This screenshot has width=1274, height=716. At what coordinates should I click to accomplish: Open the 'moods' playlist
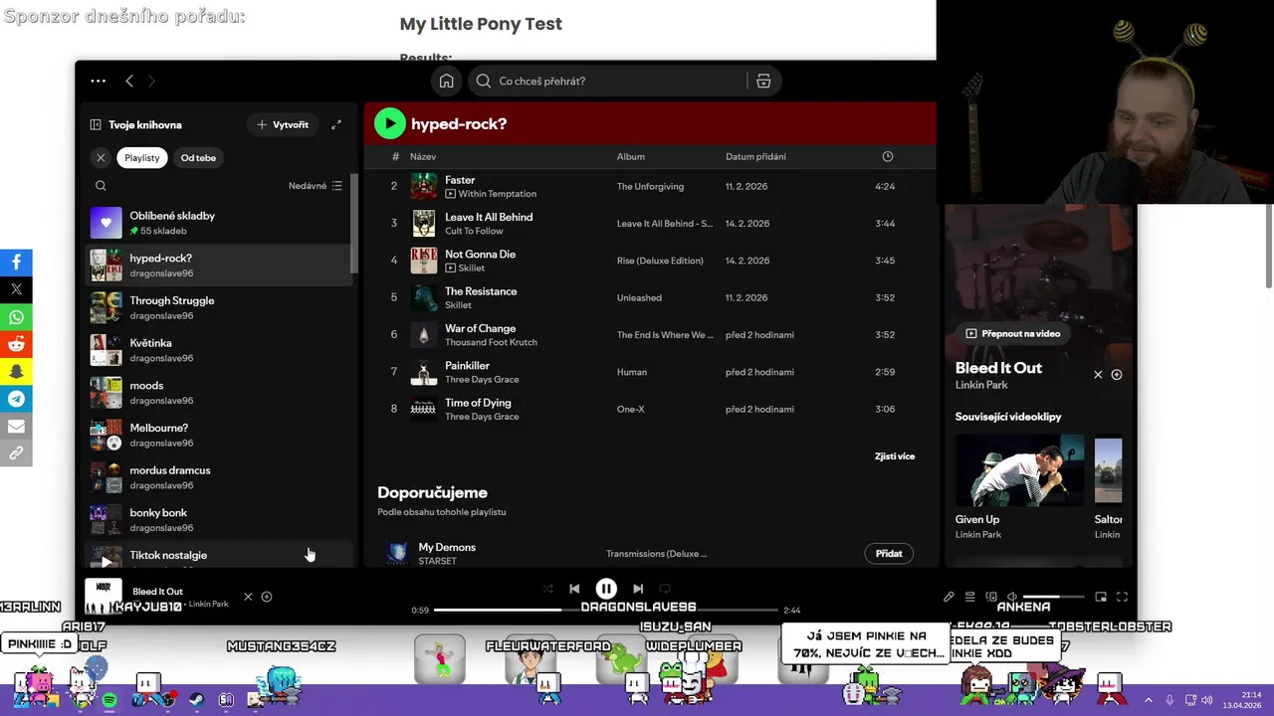pyautogui.click(x=219, y=393)
